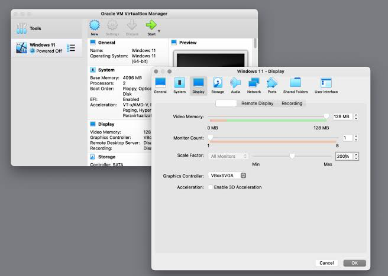This screenshot has height=276, width=388.
Task: Click the System heading in Manager details
Action: point(106,70)
